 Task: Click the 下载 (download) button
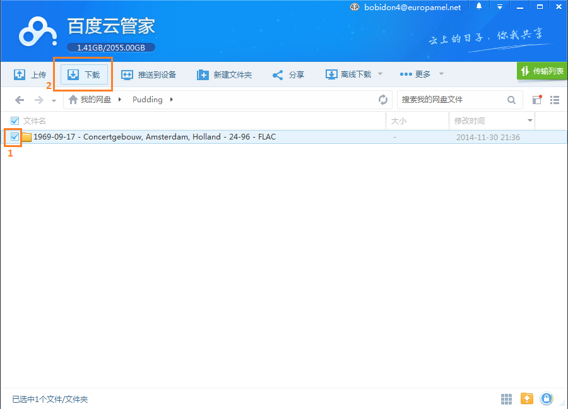[85, 74]
